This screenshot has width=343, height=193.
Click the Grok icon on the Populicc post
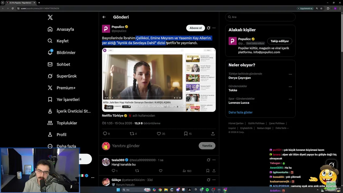208,28
